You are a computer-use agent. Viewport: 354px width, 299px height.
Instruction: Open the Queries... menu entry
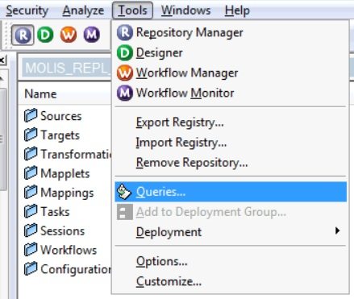tap(231, 192)
